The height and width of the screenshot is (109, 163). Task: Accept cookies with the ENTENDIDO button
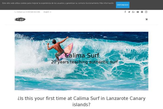coord(123,5)
